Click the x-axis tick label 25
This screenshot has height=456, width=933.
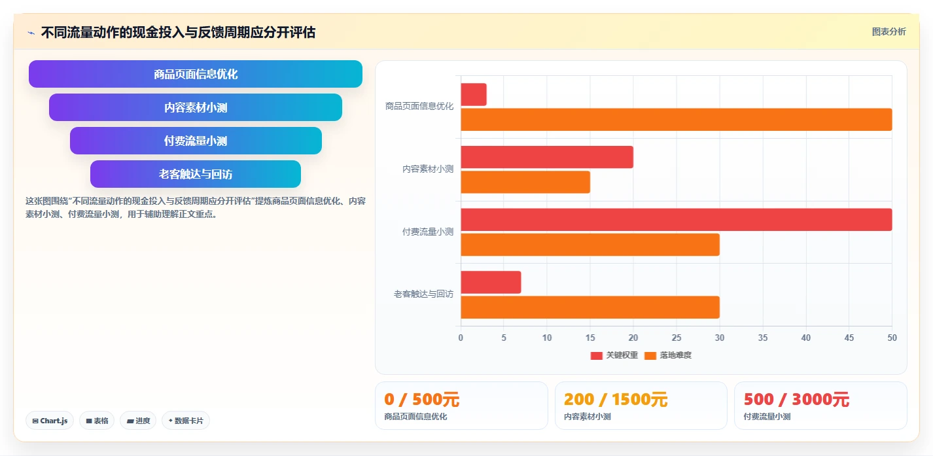[x=677, y=338]
